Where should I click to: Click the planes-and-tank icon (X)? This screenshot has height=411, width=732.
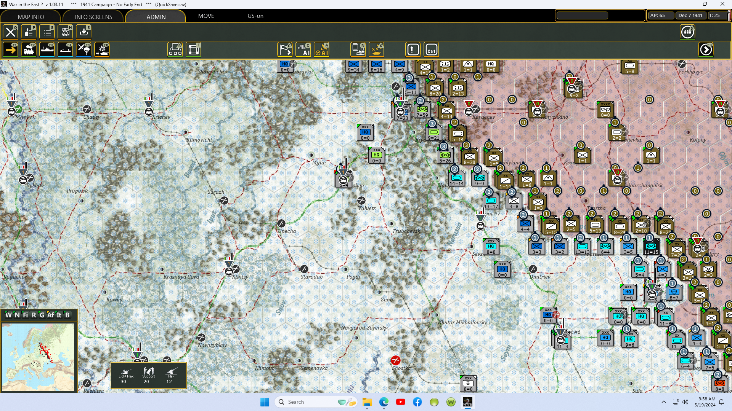tap(376, 50)
